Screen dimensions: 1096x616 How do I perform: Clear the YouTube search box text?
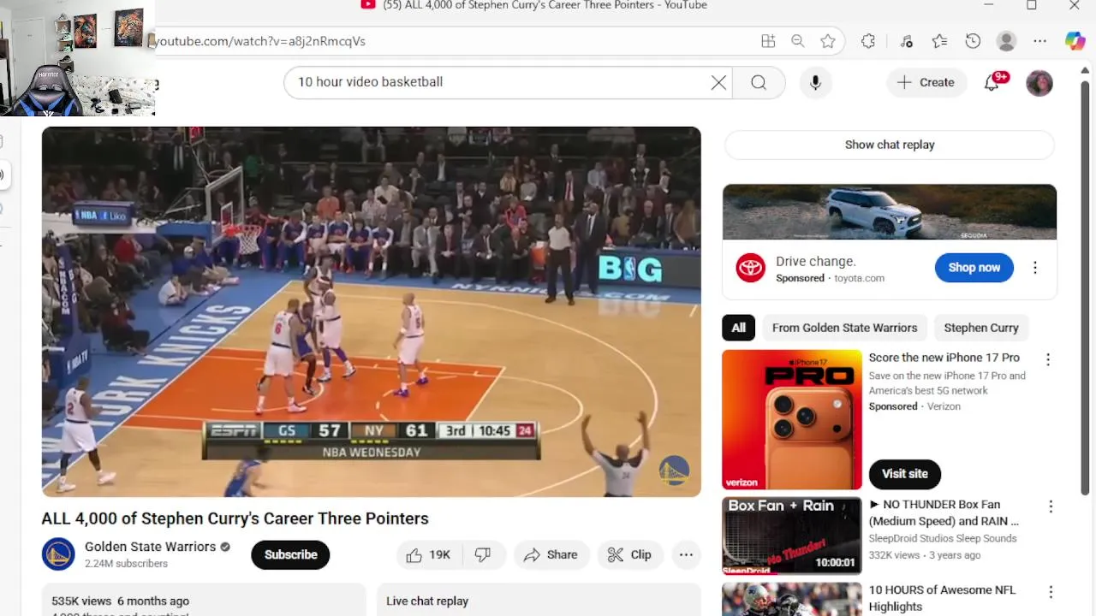tap(718, 82)
